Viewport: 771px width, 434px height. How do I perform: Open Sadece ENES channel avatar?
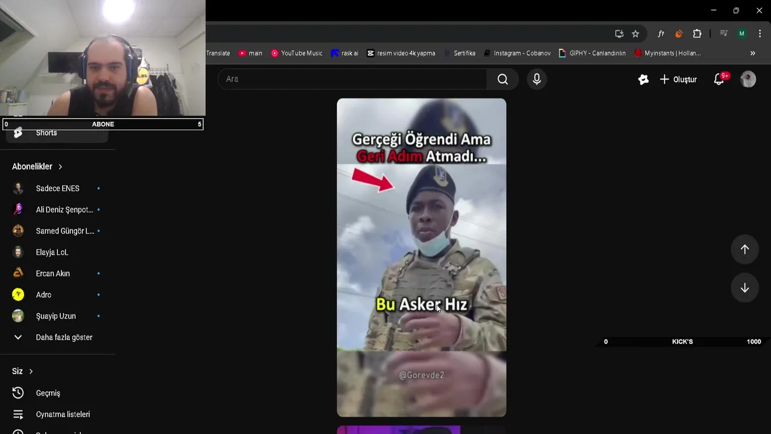pos(18,188)
